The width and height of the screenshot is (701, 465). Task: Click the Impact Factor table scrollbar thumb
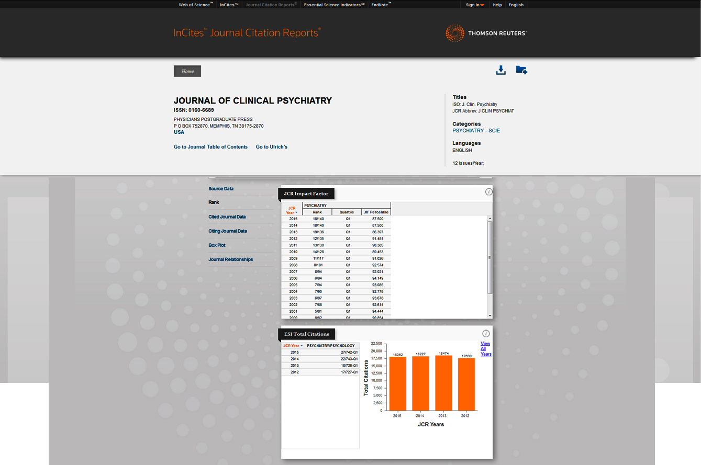490,257
